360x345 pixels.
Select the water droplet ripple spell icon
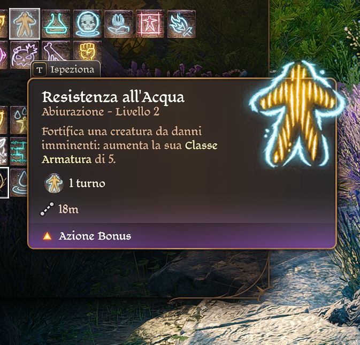coord(19,183)
